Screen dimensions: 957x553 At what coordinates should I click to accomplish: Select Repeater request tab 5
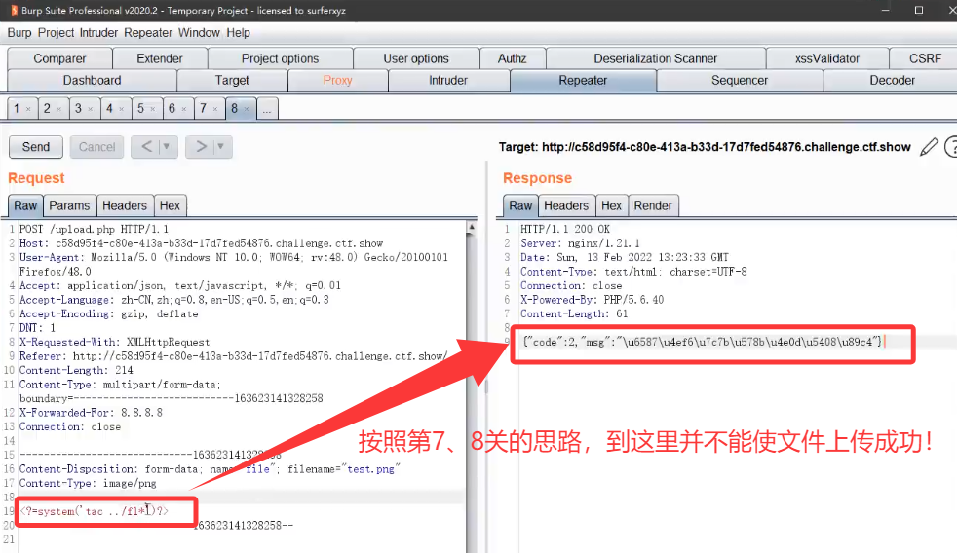click(x=141, y=108)
